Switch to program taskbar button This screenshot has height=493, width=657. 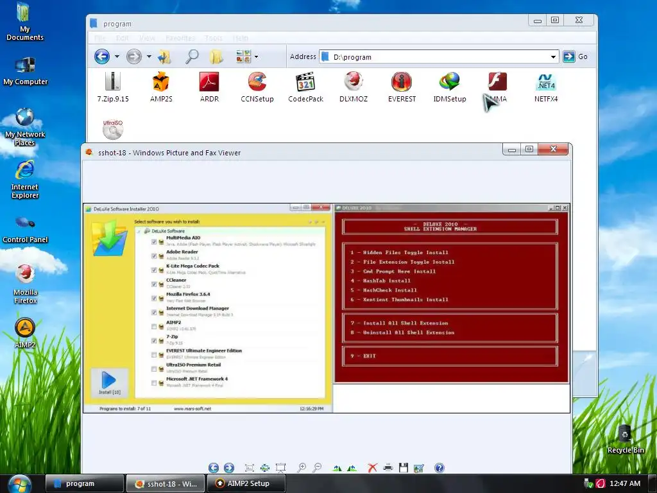point(84,483)
